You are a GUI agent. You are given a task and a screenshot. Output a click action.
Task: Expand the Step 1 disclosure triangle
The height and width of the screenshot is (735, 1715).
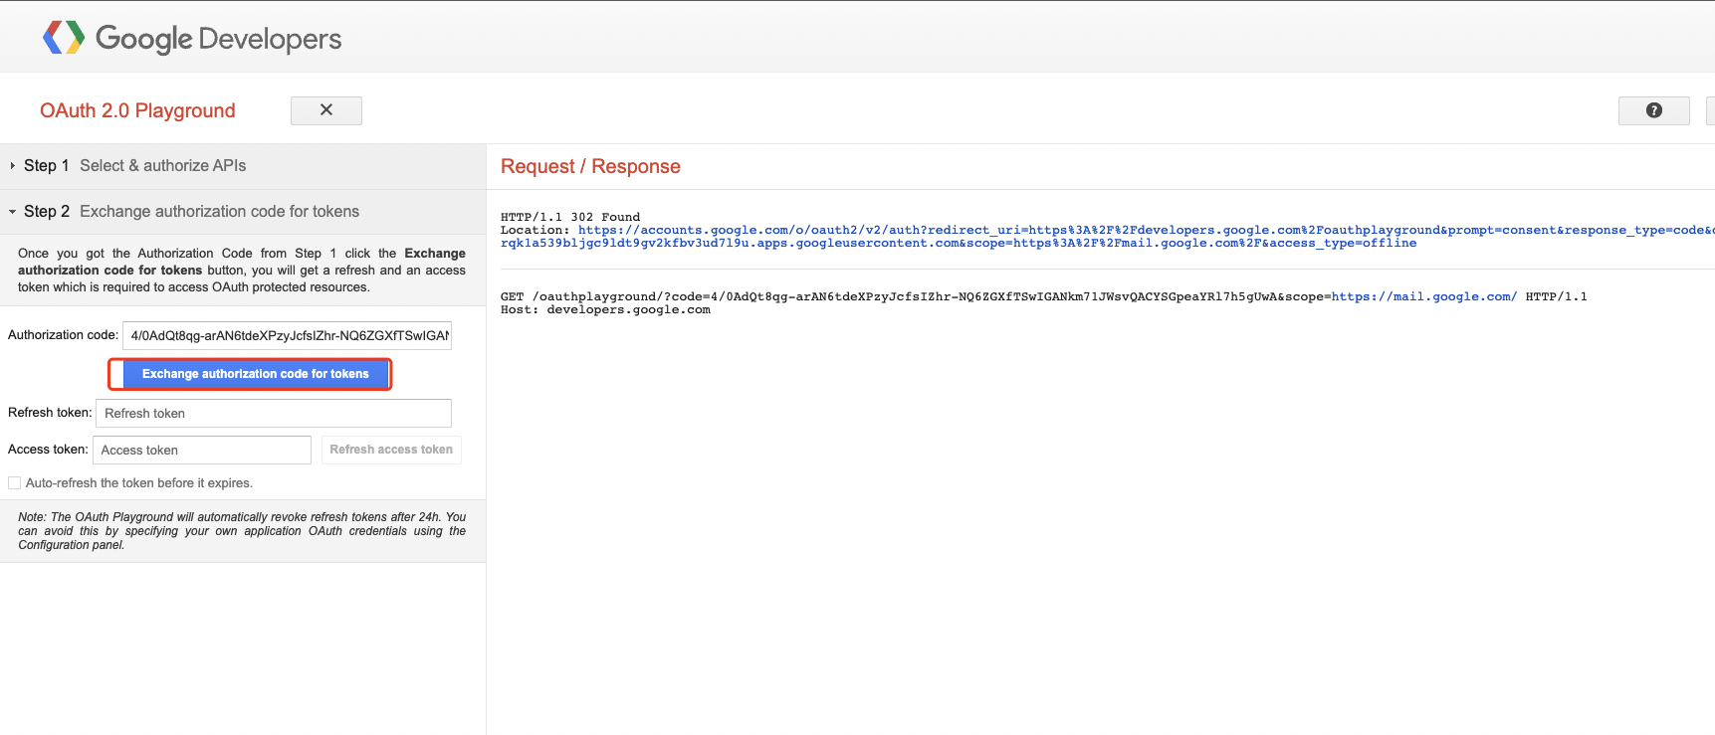13,166
